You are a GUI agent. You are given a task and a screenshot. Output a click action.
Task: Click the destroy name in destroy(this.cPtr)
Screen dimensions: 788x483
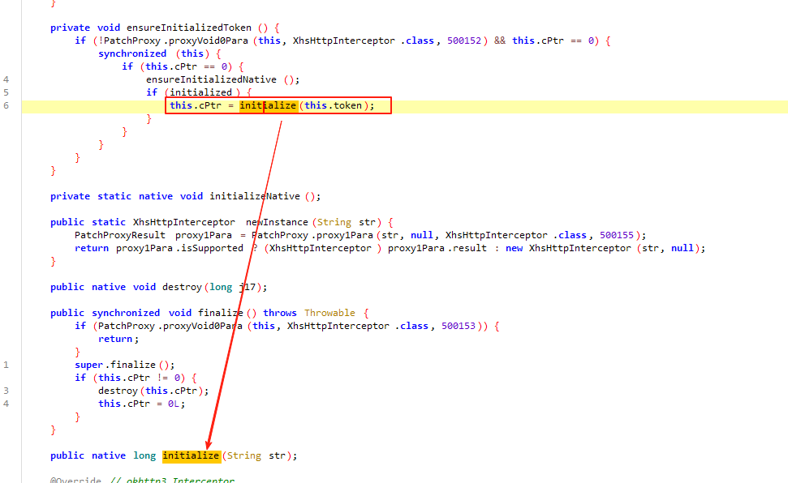coord(118,391)
